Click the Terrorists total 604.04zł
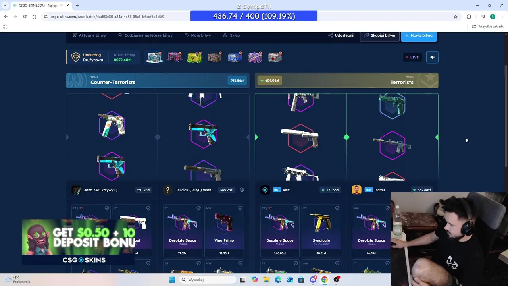The image size is (508, 286). [x=269, y=81]
